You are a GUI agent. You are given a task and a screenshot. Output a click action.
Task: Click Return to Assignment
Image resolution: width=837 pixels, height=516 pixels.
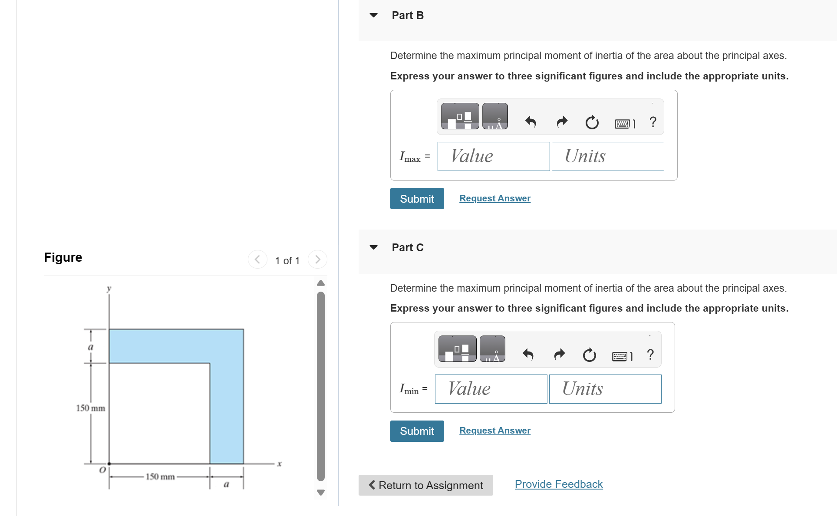426,485
